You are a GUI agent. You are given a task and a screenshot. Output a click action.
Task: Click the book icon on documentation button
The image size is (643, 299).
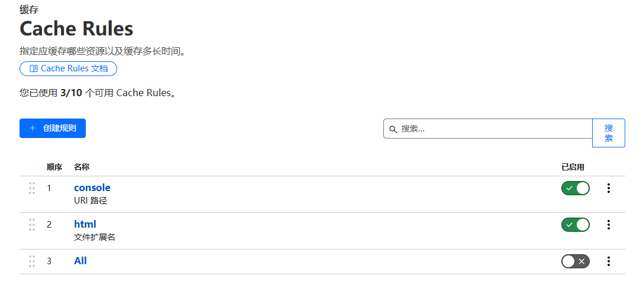pyautogui.click(x=34, y=68)
